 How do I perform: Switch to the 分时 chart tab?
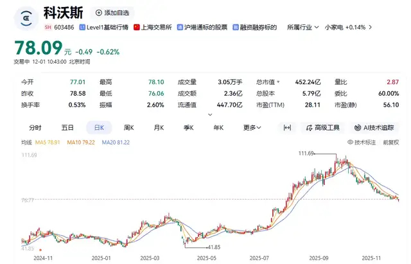coord(35,128)
